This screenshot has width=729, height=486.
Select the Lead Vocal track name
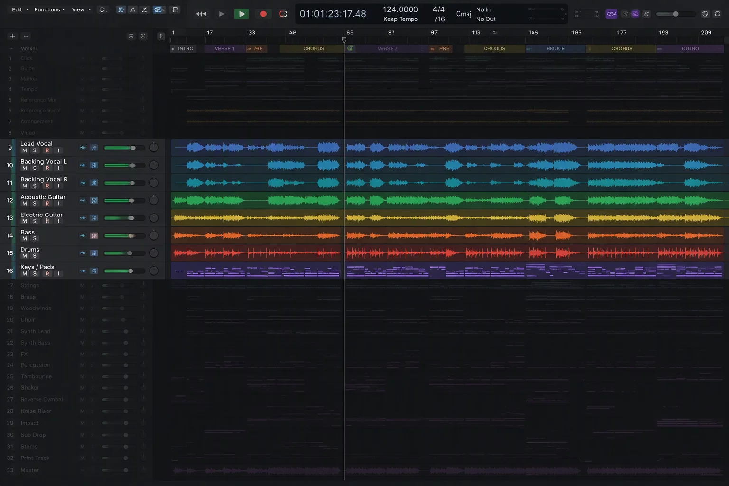37,143
